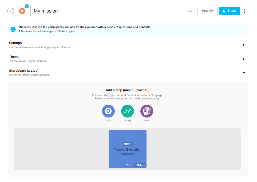Open the step 1 card's three-dot menu

click(x=128, y=165)
